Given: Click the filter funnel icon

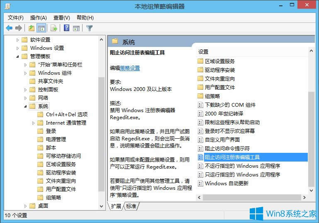Looking at the screenshot, I should click(x=89, y=28).
